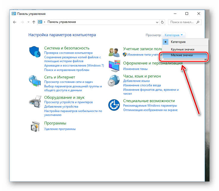
Task: Click the User Accounts people icon
Action: point(114,53)
